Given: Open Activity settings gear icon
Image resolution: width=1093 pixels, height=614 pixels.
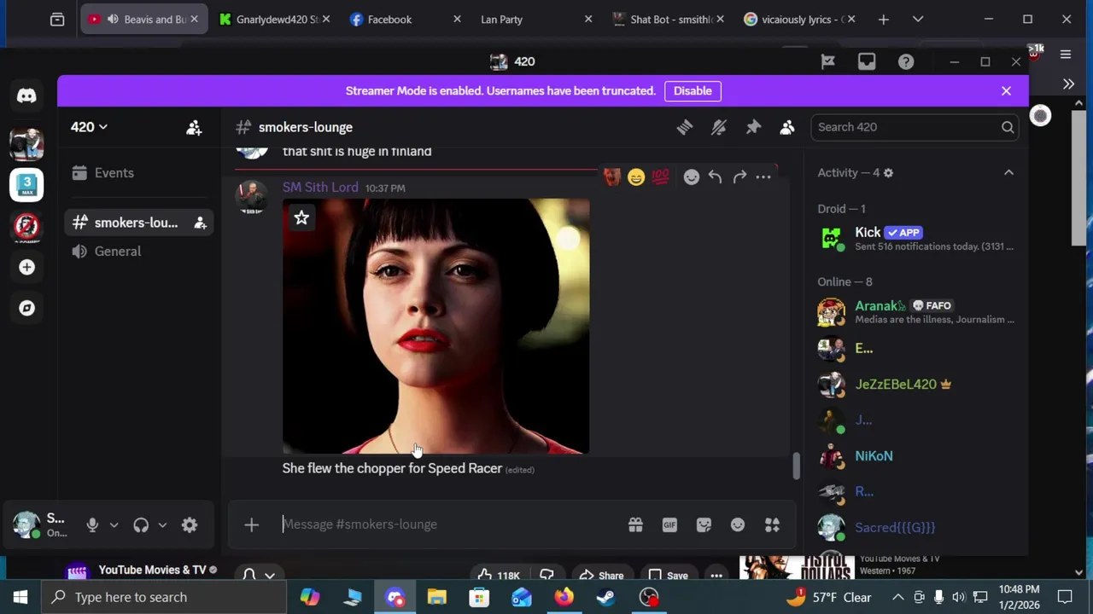Looking at the screenshot, I should pos(888,172).
